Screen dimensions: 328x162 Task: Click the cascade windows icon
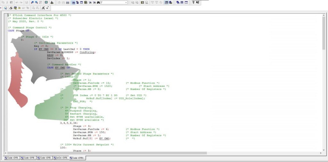pyautogui.click(x=178, y=3)
